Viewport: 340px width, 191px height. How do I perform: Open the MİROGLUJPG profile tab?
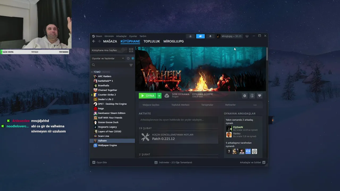tap(173, 41)
